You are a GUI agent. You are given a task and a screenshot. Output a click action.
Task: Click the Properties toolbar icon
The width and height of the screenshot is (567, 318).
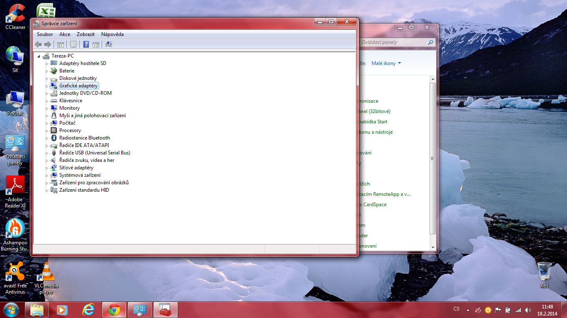tap(73, 44)
